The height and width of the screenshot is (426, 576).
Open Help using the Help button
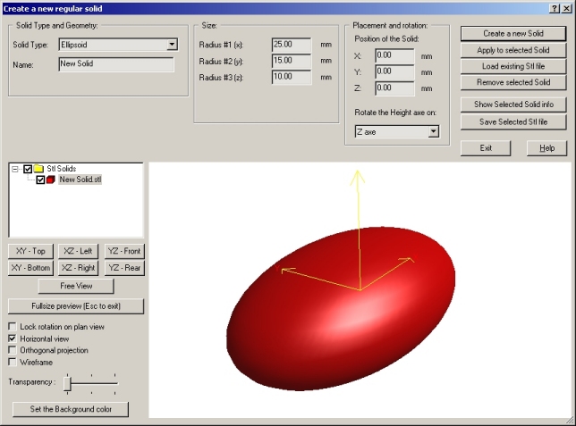pos(546,148)
